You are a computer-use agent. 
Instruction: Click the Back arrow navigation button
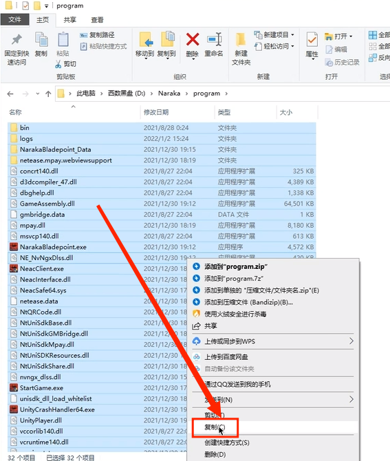pyautogui.click(x=10, y=94)
